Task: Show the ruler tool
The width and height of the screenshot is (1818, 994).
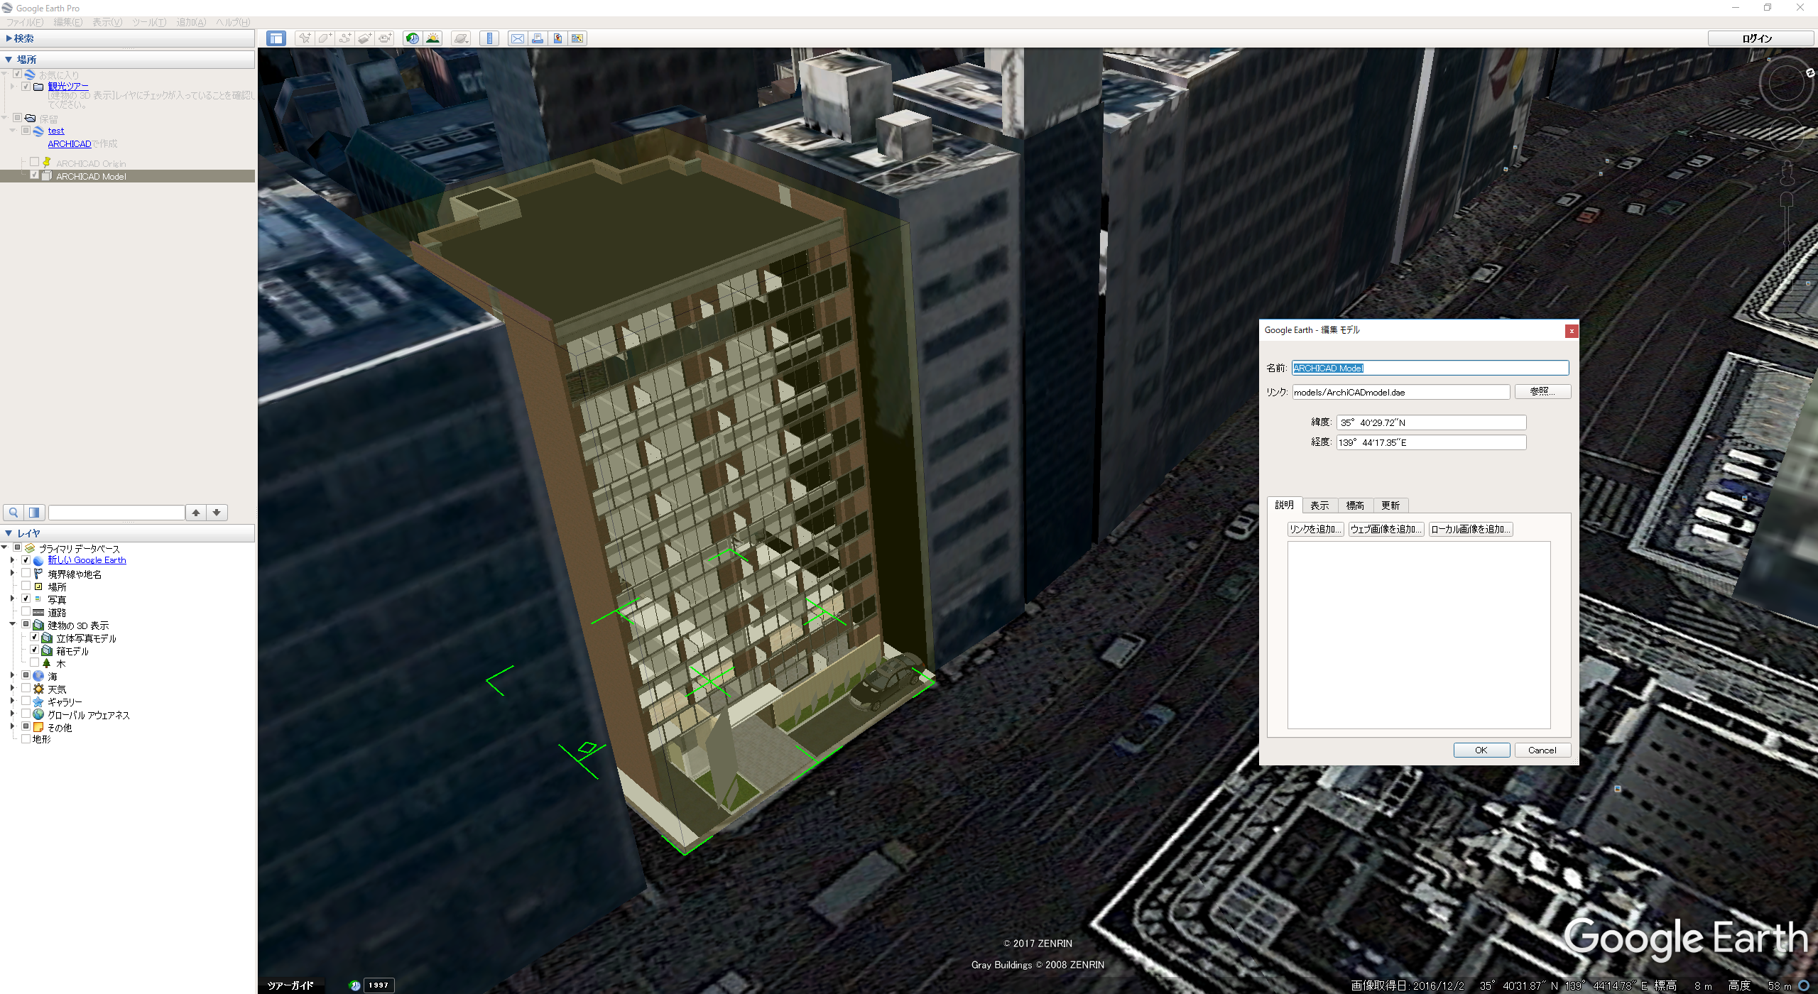Action: [489, 38]
